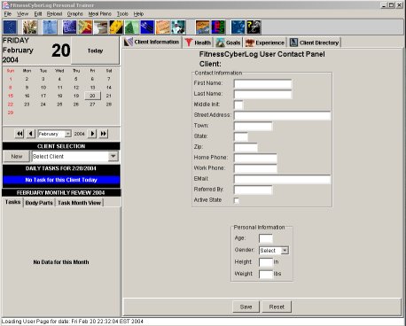This screenshot has width=406, height=326.
Task: Click the red-green-blue colorful toolbar icon
Action: [x=218, y=27]
